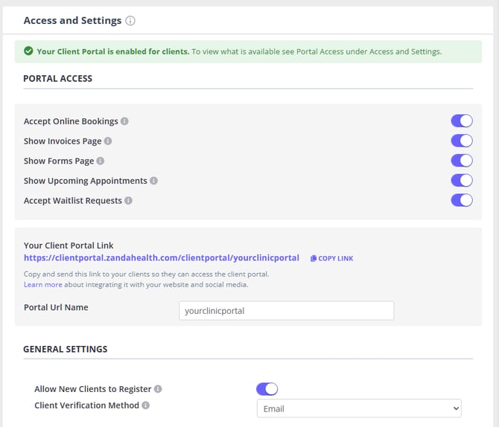The height and width of the screenshot is (427, 499).
Task: Turn off Show Invoices Page switch
Action: 461,141
